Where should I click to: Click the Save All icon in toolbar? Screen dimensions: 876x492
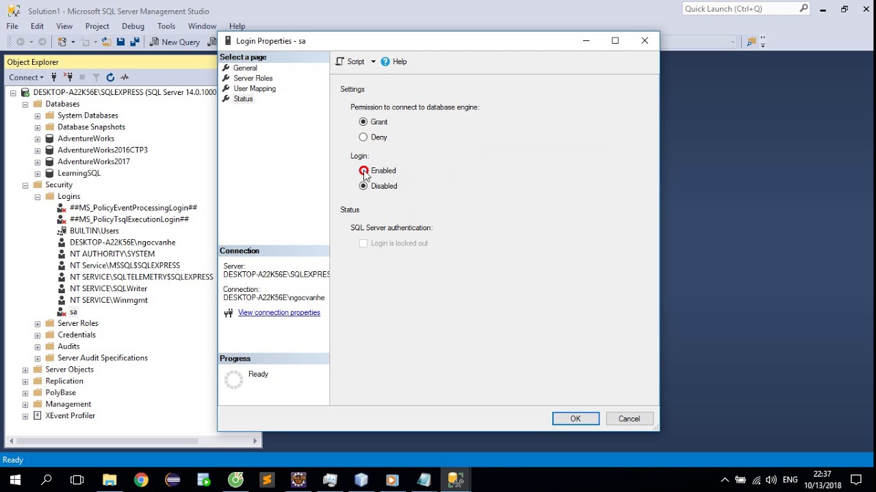[135, 42]
